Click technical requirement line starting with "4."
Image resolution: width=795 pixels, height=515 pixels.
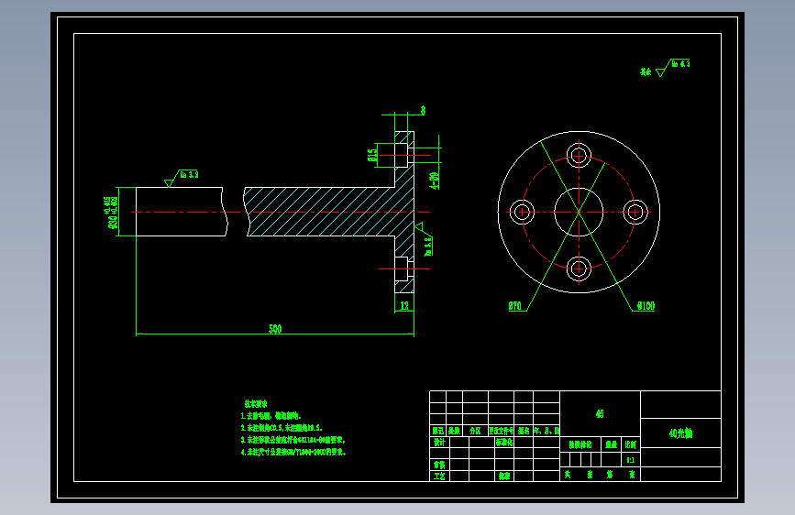(x=293, y=452)
